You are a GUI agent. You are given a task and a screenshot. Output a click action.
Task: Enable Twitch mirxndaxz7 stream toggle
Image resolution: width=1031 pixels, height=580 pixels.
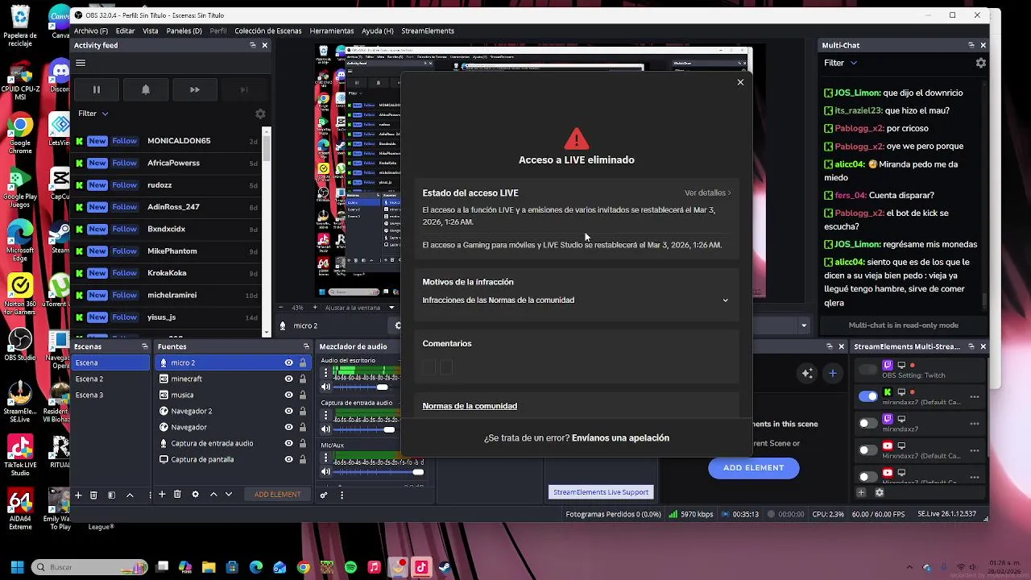click(867, 423)
